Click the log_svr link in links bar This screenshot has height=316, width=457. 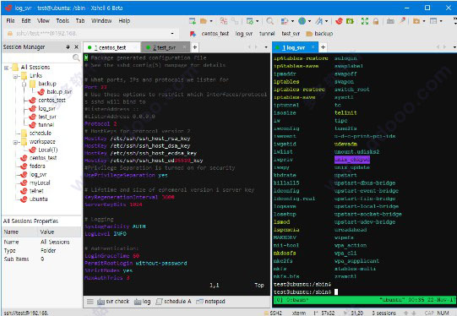pyautogui.click(x=243, y=34)
